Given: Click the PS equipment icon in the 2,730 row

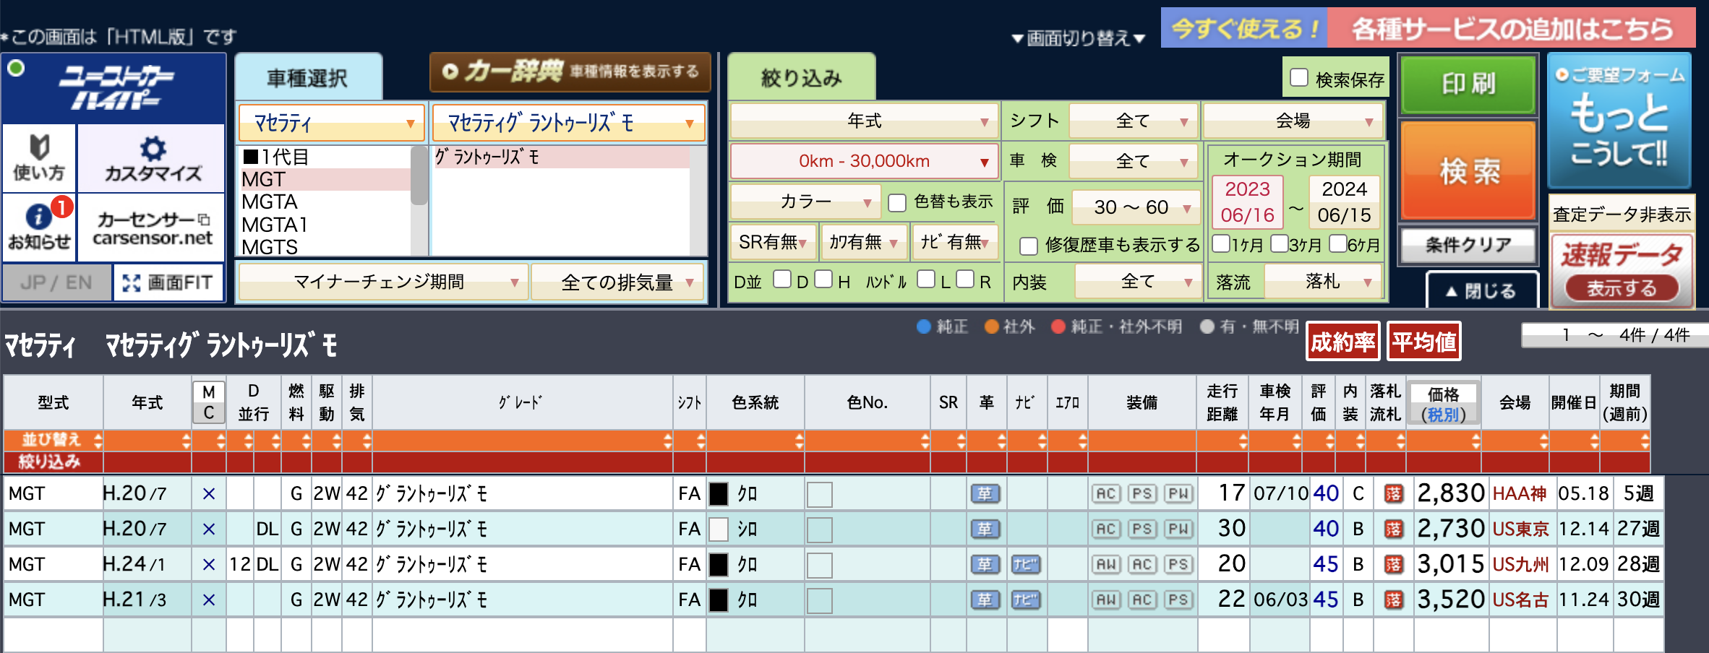Looking at the screenshot, I should [x=1142, y=529].
